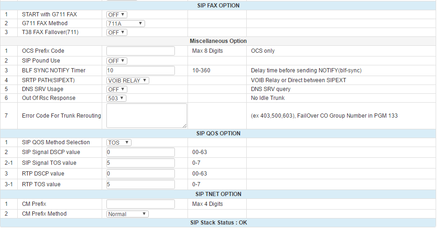Click the Miscellaneous Option section header
Screen dimensions: 438x232
click(218, 41)
